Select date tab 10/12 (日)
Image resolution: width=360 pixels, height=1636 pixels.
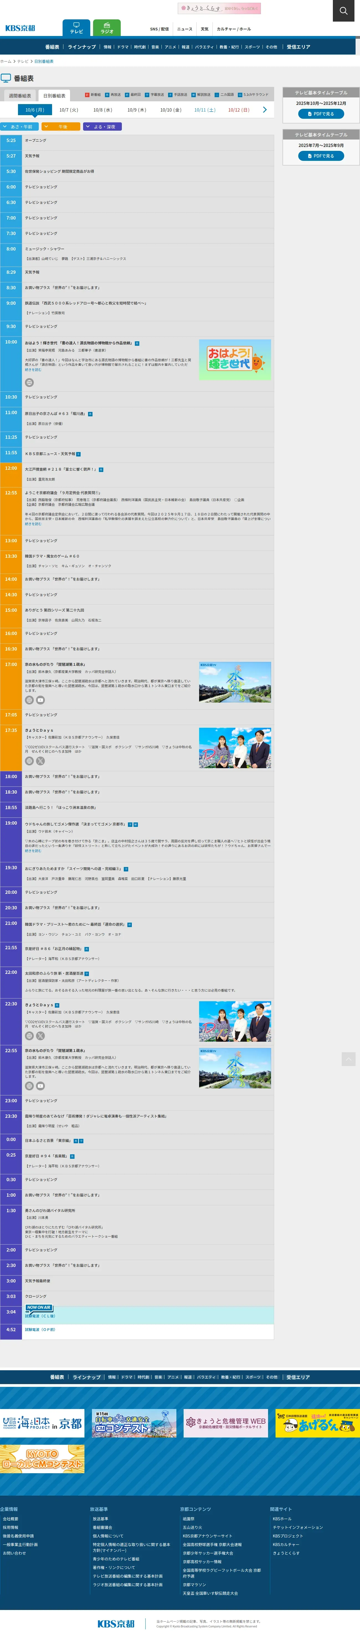pos(239,110)
